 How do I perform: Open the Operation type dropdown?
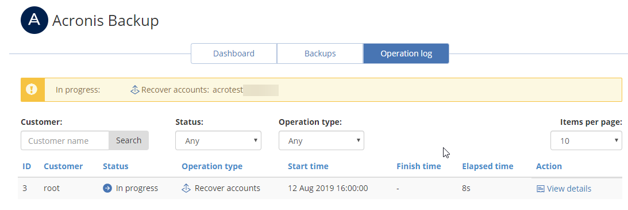point(321,140)
